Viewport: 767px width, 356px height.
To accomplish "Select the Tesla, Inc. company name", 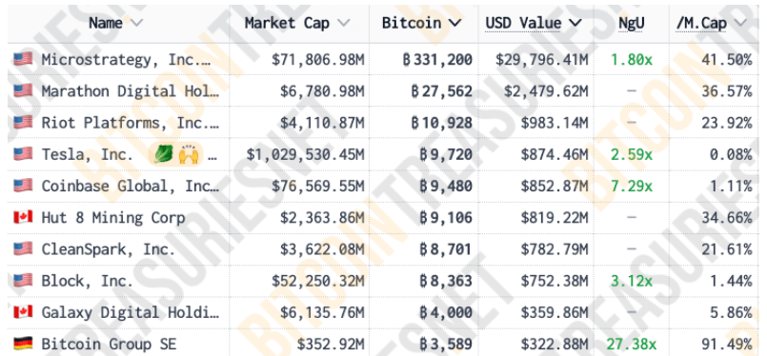I will 87,154.
